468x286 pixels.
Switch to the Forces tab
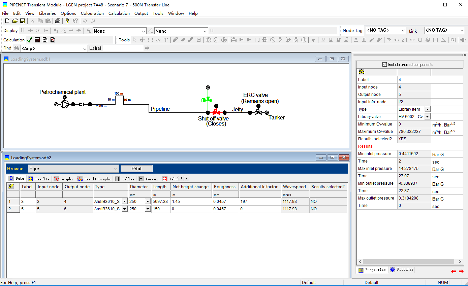pos(148,179)
